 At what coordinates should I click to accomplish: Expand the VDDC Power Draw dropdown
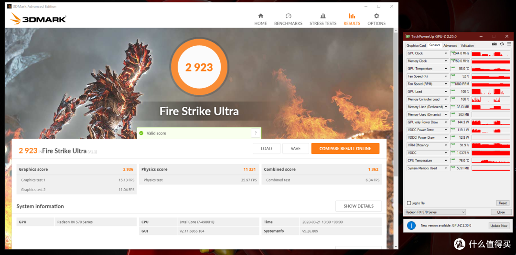[x=446, y=130]
